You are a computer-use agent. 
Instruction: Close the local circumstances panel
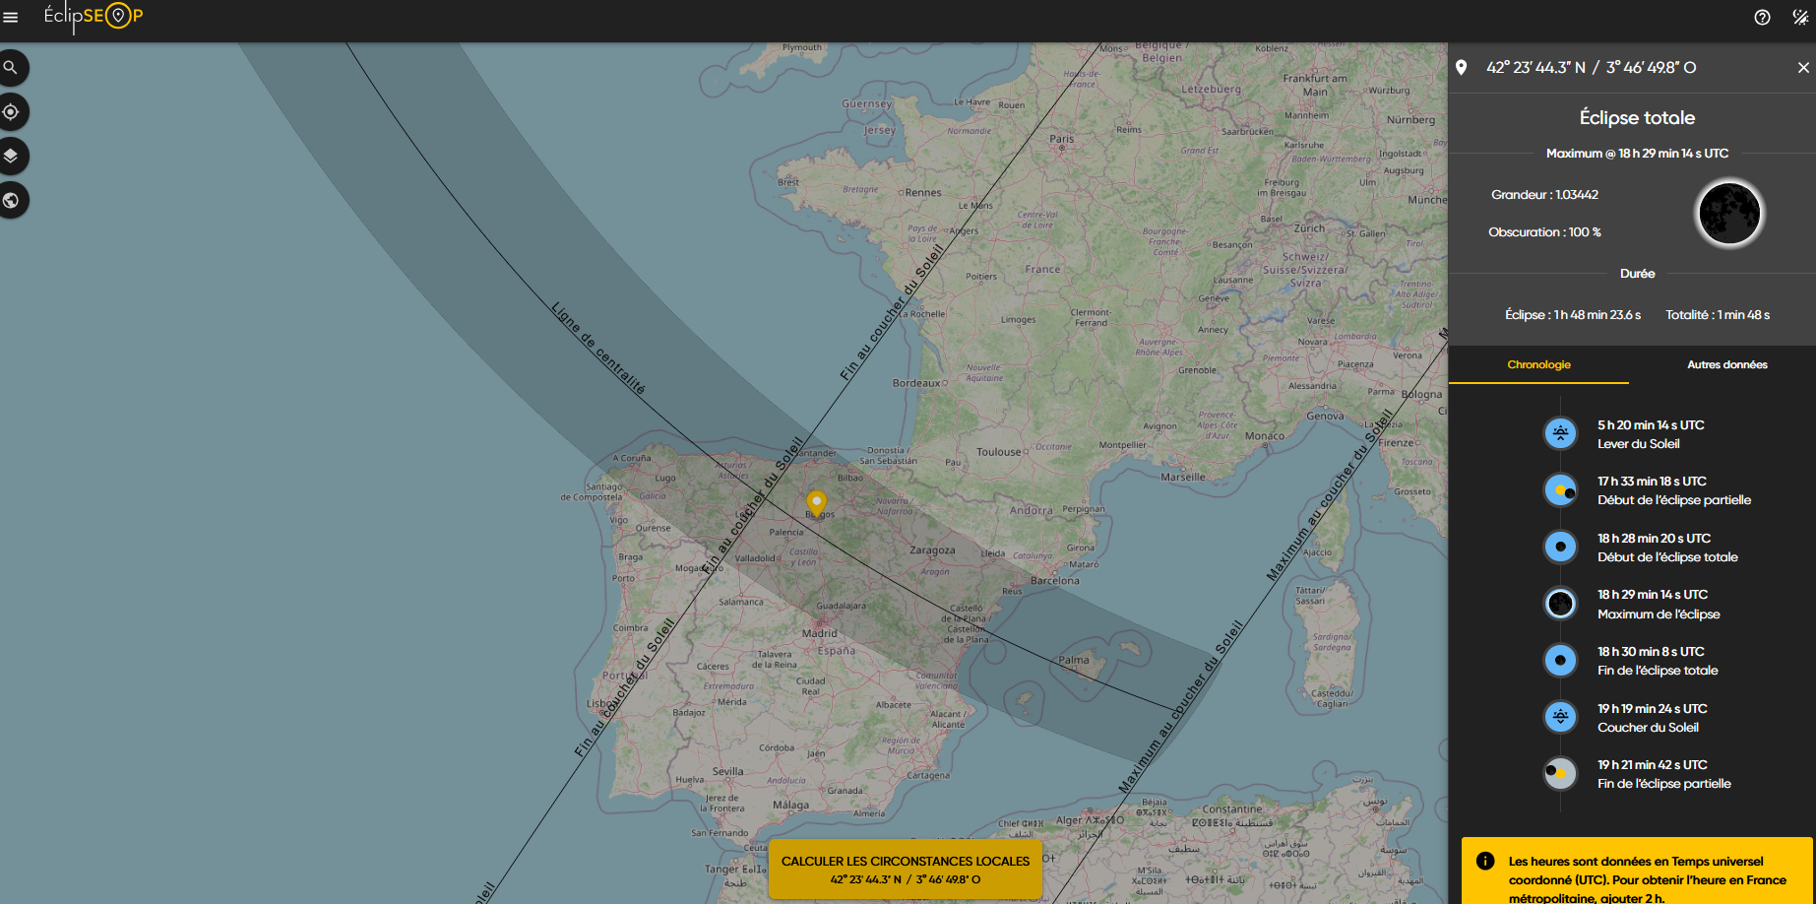pos(1803,67)
